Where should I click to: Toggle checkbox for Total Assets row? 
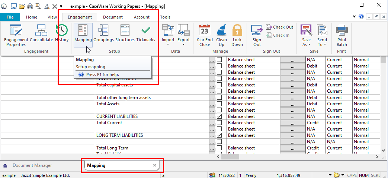tap(219, 104)
